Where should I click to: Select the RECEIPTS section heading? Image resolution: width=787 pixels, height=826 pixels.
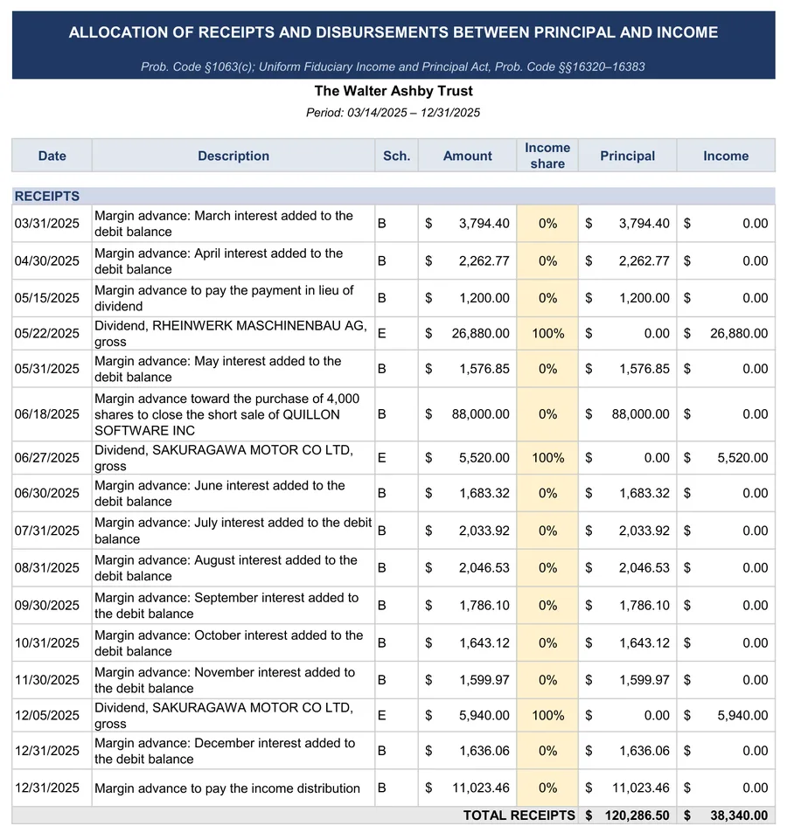point(47,196)
